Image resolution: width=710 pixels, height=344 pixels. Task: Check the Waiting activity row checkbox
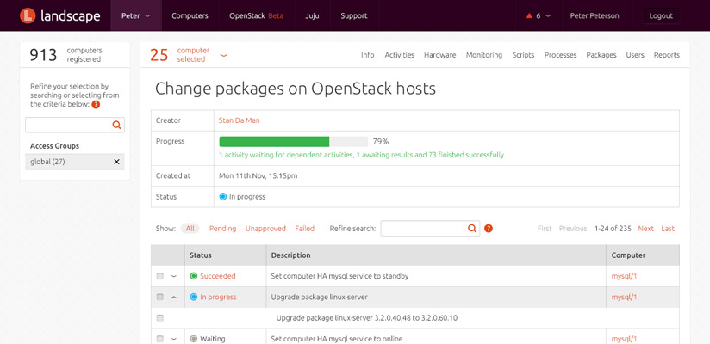click(x=160, y=339)
